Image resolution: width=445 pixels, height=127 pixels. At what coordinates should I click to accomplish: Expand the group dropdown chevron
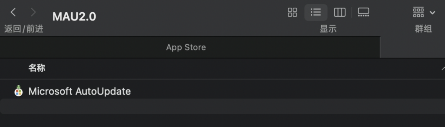(x=432, y=13)
